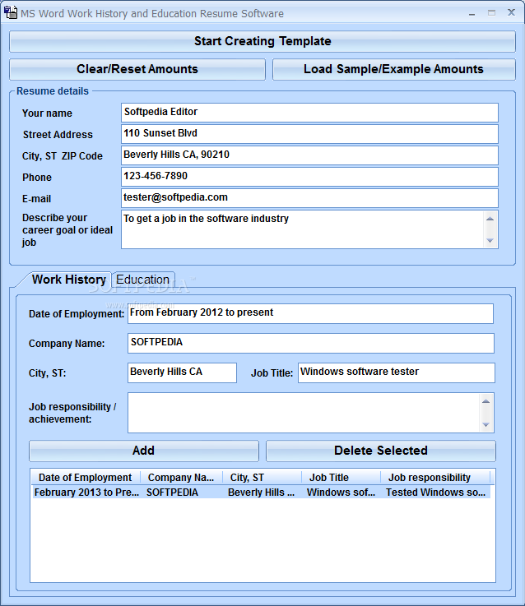
Task: Click 'Windows sof...' cell in list
Action: [x=341, y=493]
